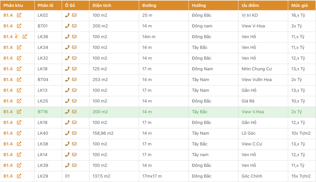Viewport: 316px width, 182px height.
Task: Click the fire icon beside B1.4 in the LK36 row
Action: pos(17,37)
